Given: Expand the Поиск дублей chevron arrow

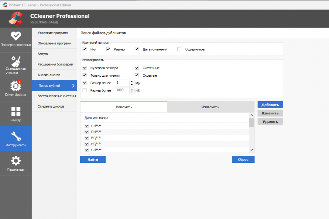Looking at the screenshot, I should coord(73,85).
